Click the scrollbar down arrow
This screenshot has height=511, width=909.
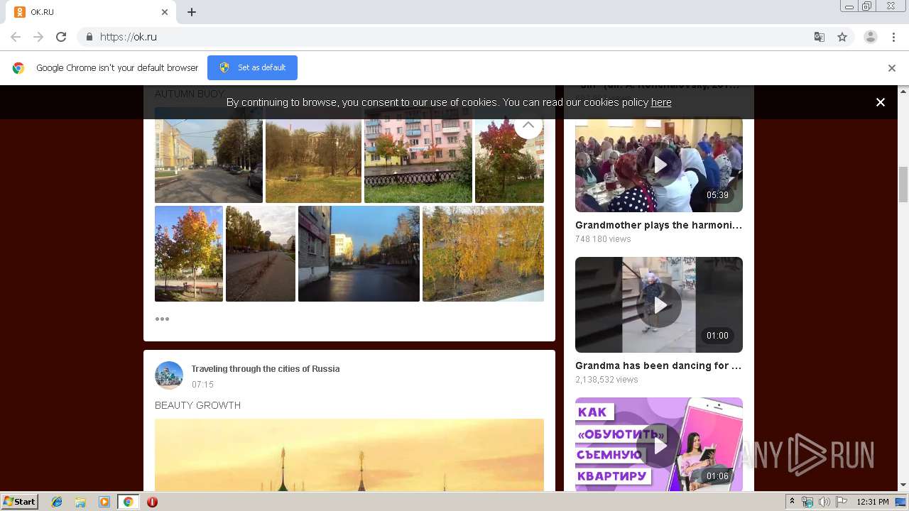tap(903, 485)
